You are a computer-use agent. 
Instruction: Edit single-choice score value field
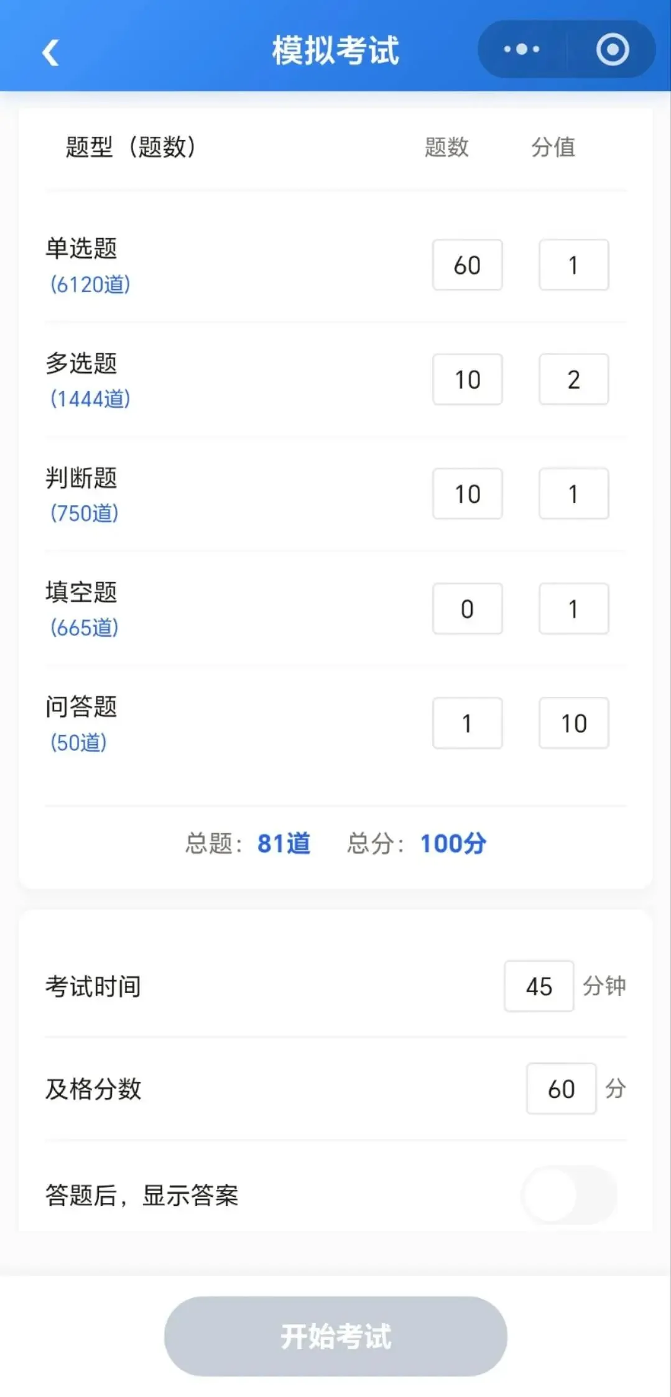coord(573,265)
